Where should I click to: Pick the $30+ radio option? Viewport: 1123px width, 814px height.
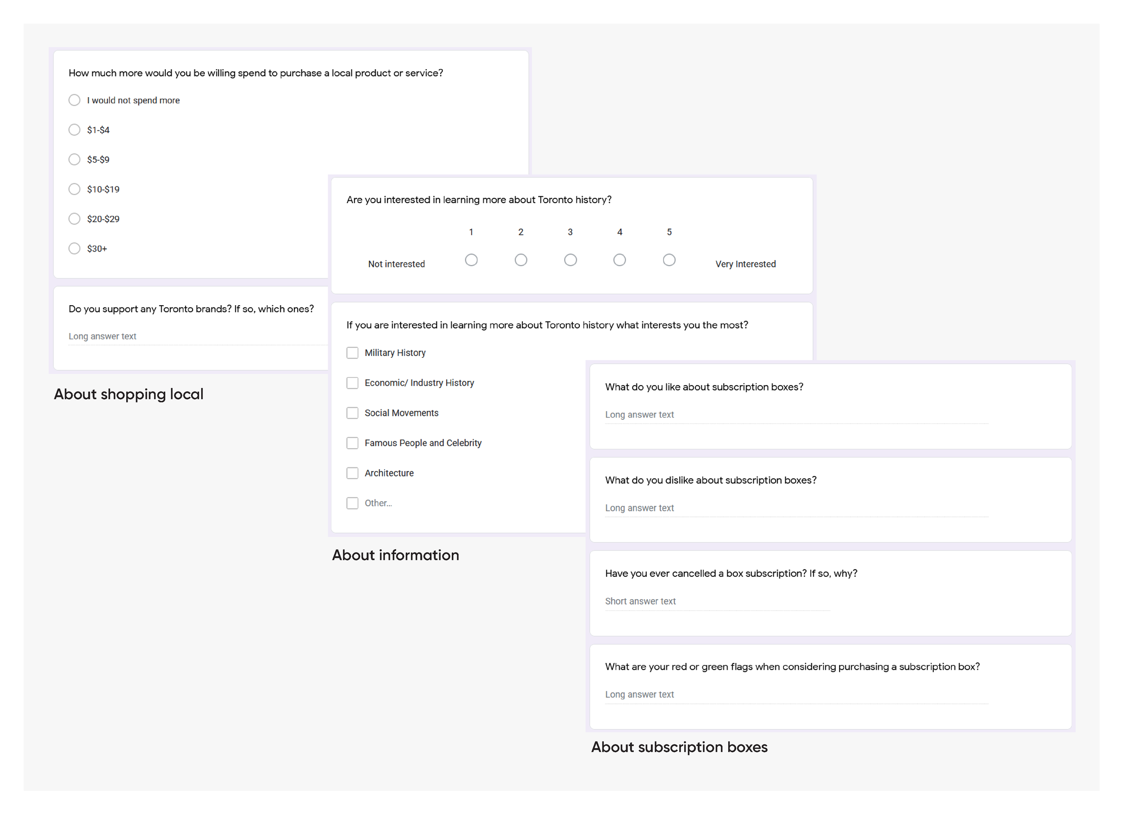click(x=74, y=249)
